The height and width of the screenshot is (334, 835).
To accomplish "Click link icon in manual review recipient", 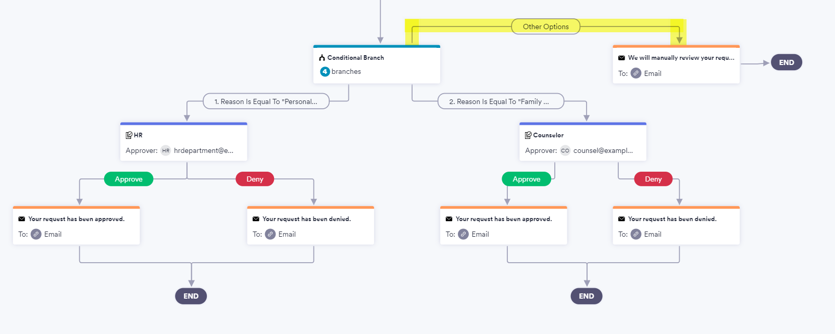I will (x=636, y=73).
